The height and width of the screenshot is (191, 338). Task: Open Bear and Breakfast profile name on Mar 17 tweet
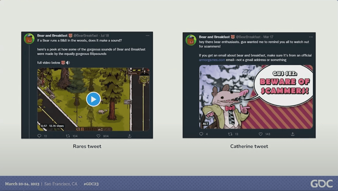[214, 37]
